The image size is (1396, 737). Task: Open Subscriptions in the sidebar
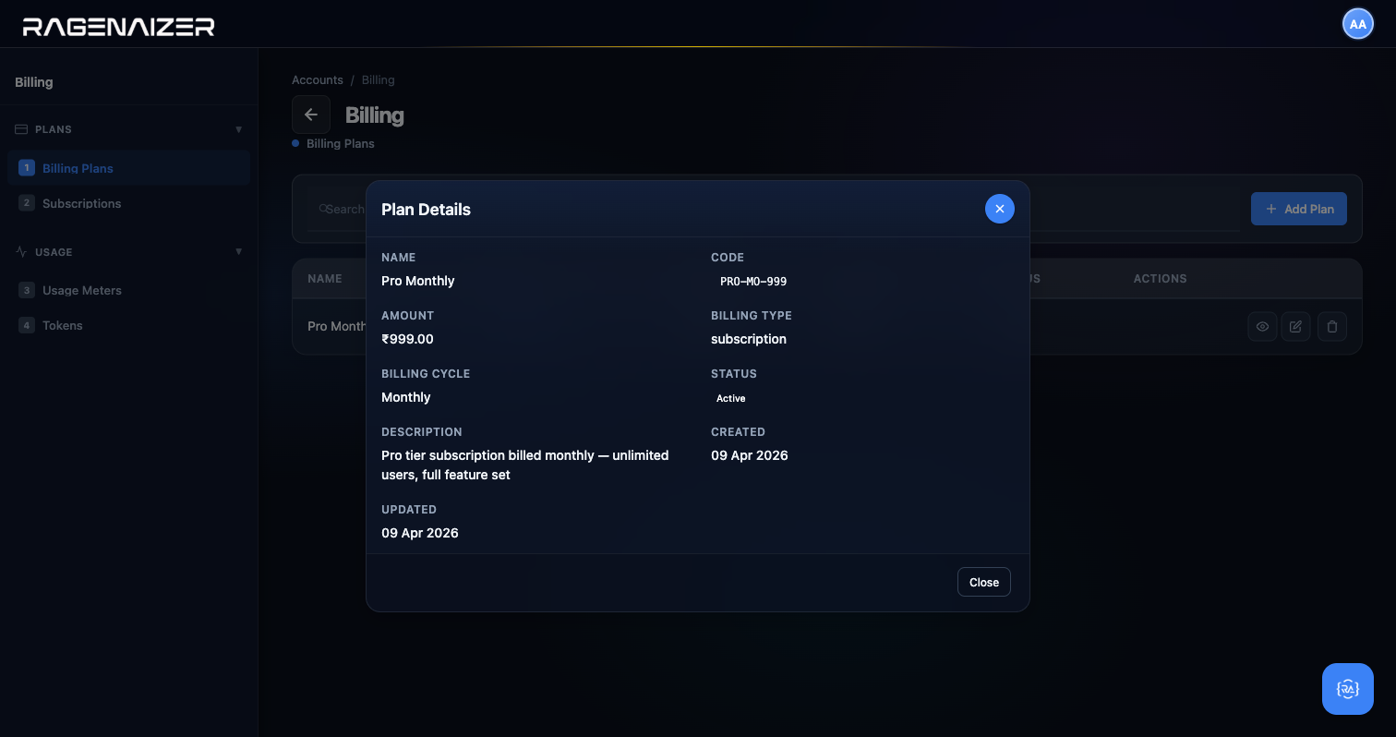pyautogui.click(x=128, y=203)
